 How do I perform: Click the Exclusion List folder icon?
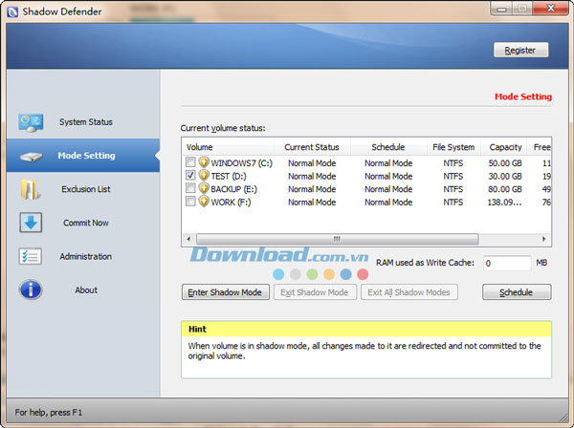30,189
